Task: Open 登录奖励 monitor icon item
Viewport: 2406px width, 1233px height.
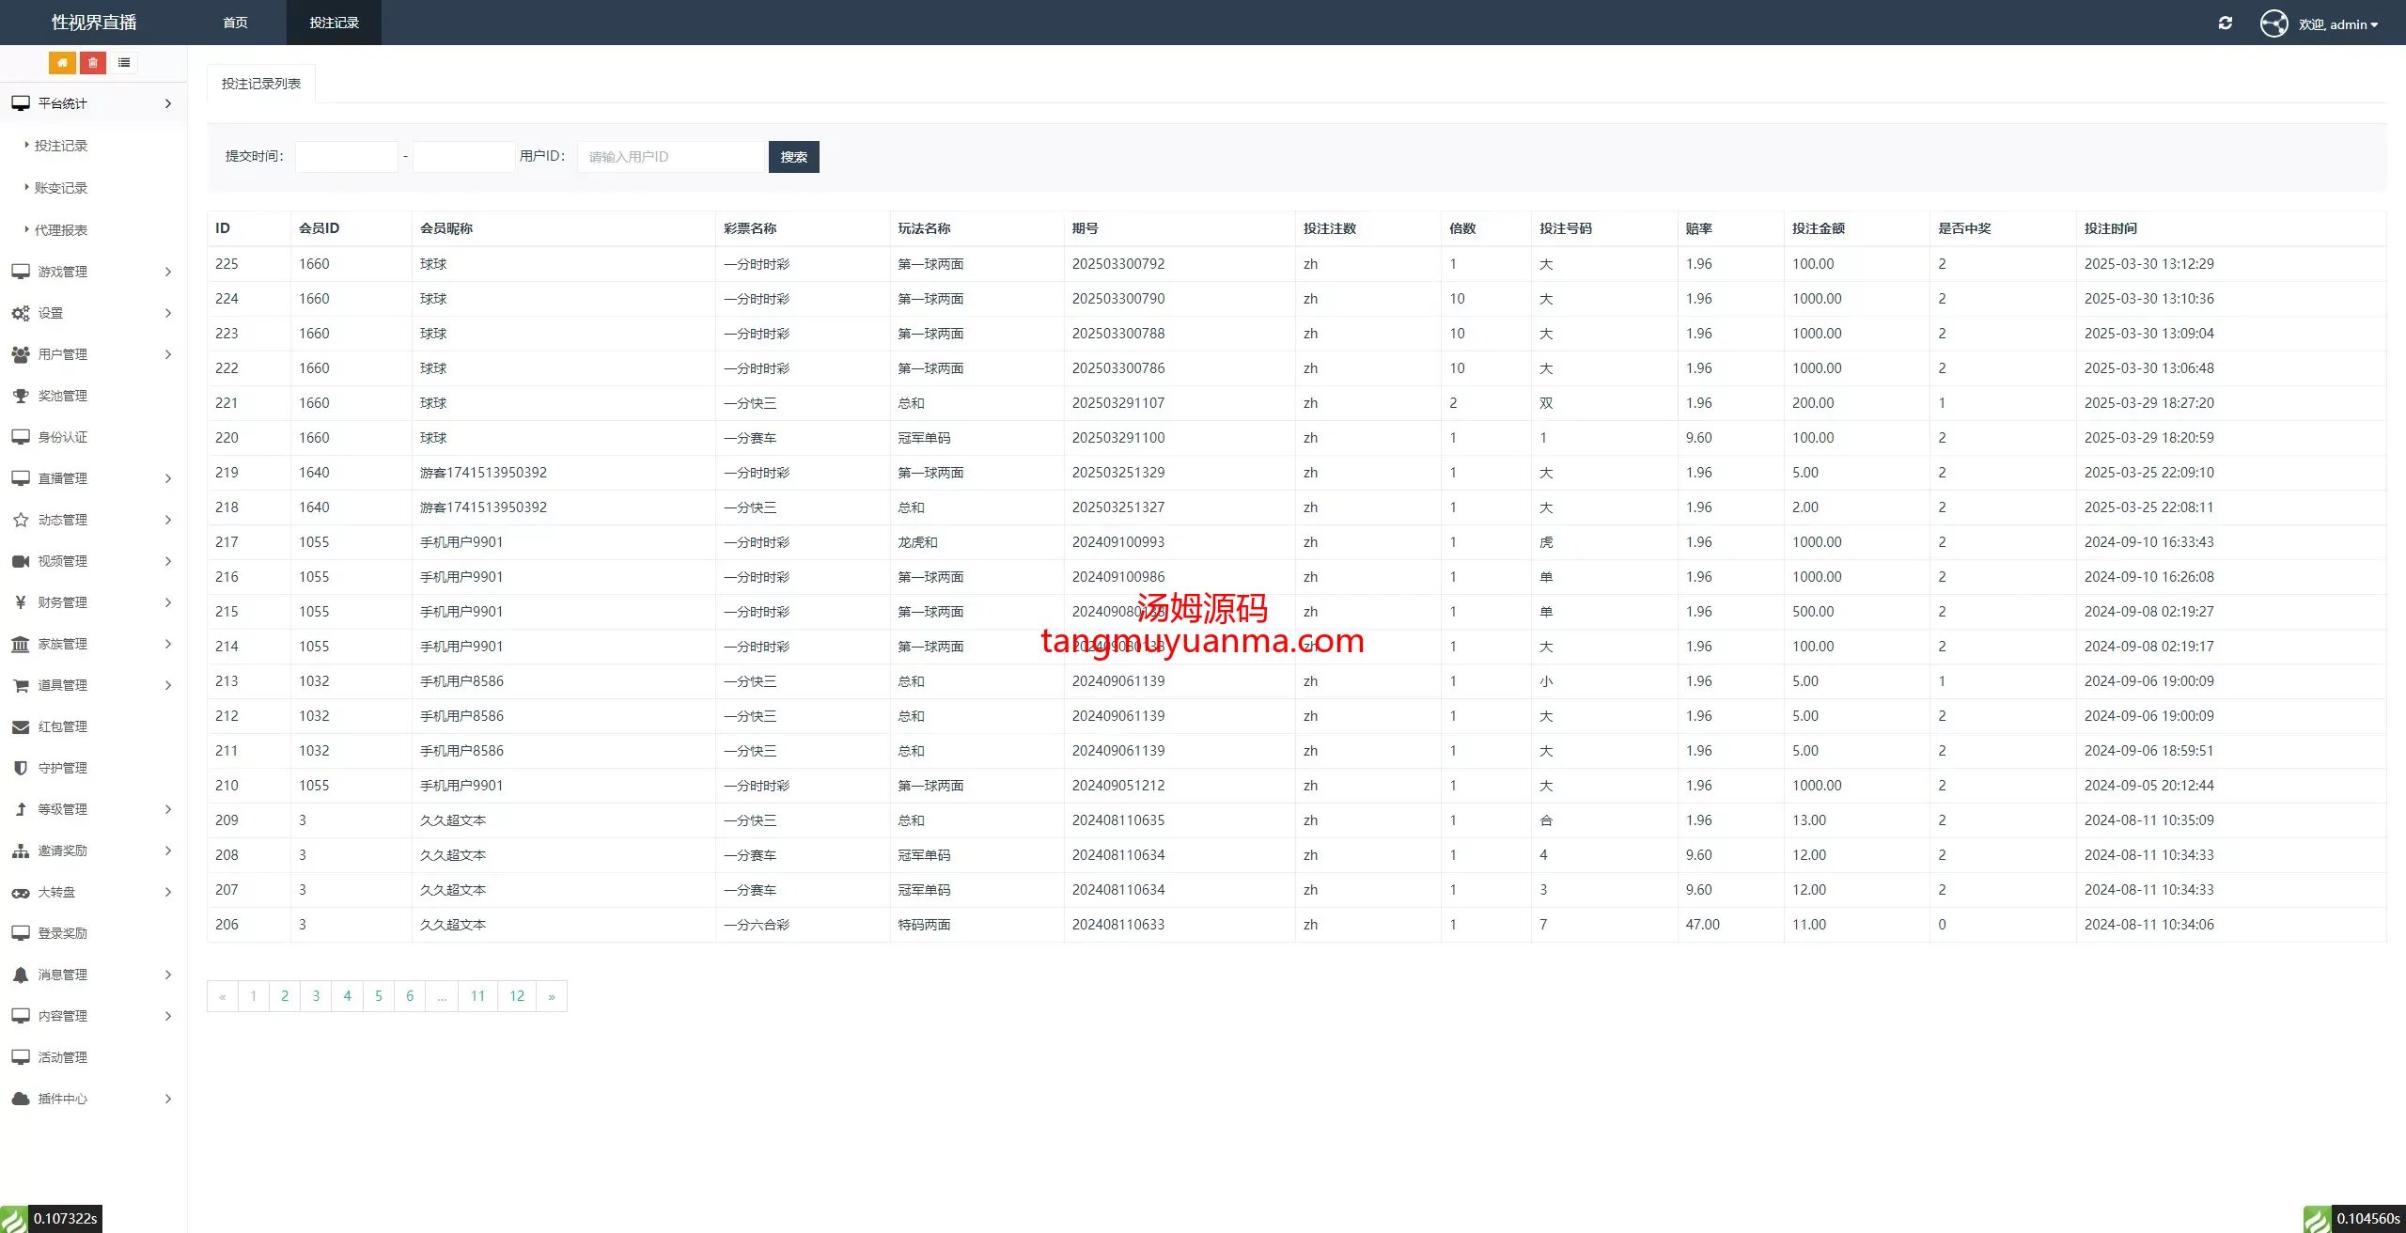Action: pyautogui.click(x=62, y=933)
